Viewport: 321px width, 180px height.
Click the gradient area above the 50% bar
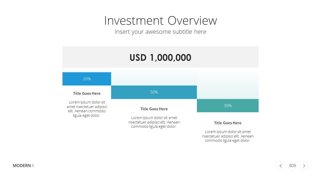154,78
